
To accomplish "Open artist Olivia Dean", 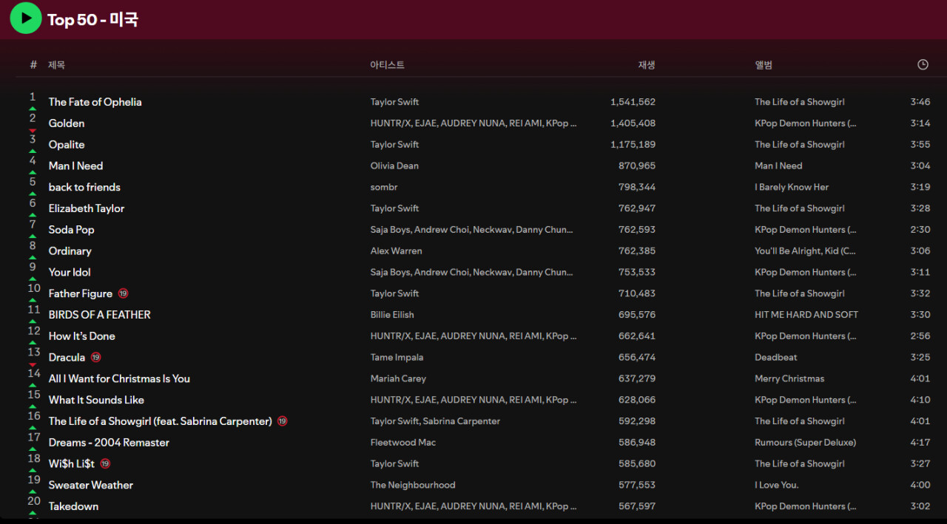I will [x=394, y=166].
